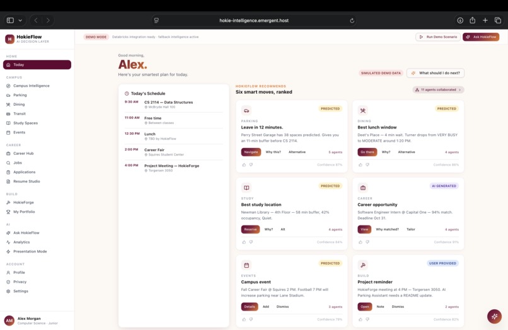Click the hokie-intelligence.emergent.host address bar
The height and width of the screenshot is (330, 508).
[x=254, y=20]
